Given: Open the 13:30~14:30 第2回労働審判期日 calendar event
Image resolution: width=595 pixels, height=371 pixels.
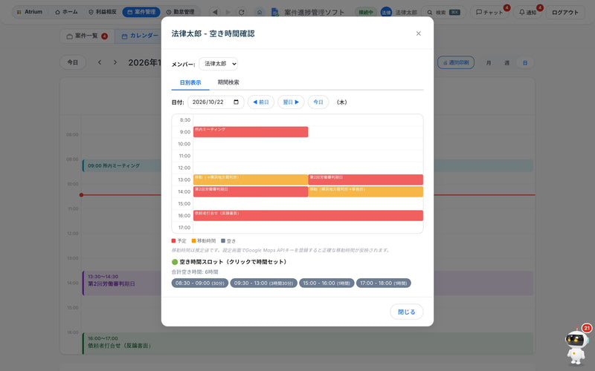Looking at the screenshot, I should pos(308,283).
